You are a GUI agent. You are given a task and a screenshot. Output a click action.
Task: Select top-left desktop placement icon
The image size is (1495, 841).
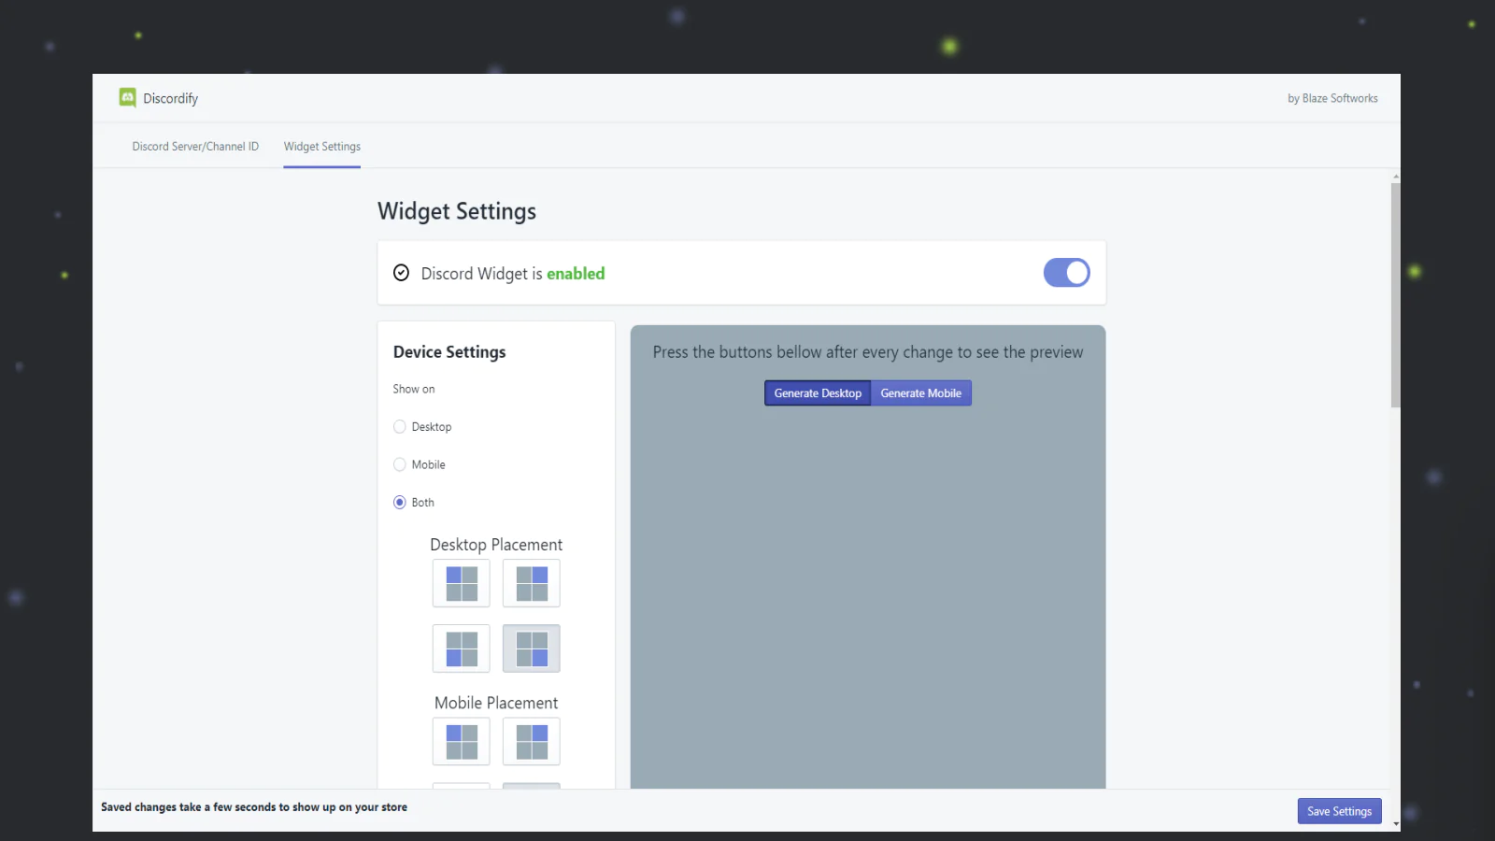(462, 583)
